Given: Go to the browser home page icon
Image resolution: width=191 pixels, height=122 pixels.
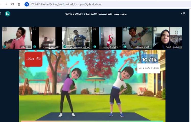Looking at the screenshot, I should click(19, 4).
